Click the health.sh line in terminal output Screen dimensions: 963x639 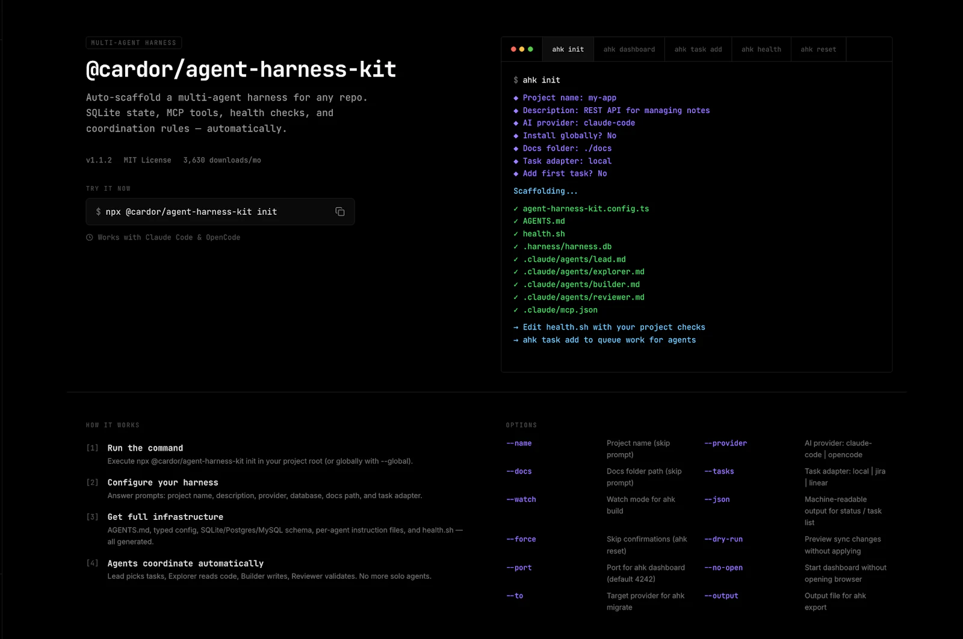(539, 234)
